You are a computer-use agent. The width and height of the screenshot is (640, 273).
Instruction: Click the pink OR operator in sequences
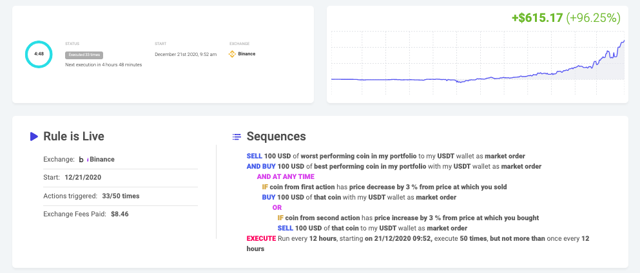tap(277, 207)
